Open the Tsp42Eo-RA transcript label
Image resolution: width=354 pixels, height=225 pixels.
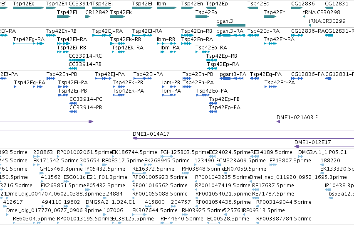point(211,48)
